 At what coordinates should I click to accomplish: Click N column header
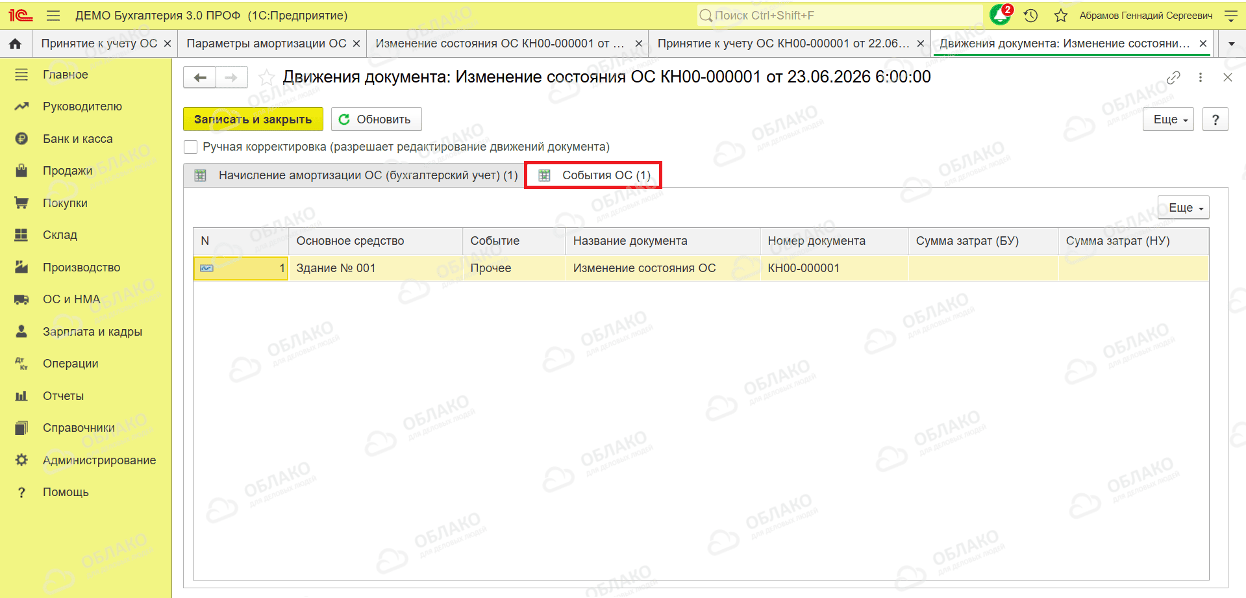[x=241, y=241]
